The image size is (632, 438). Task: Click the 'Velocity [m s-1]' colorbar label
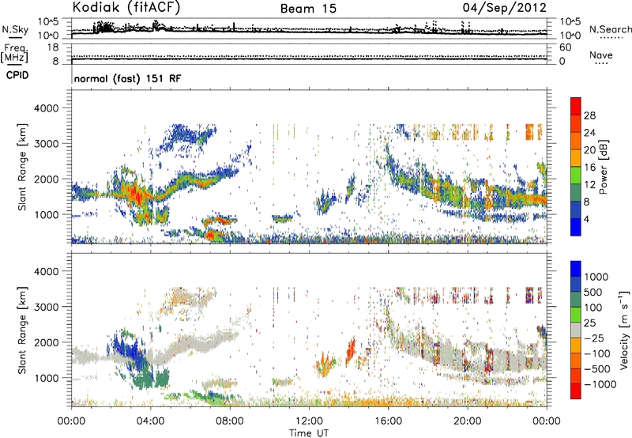624,330
